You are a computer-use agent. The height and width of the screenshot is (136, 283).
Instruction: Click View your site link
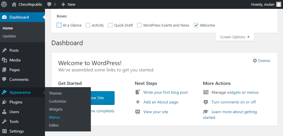pyautogui.click(x=156, y=112)
